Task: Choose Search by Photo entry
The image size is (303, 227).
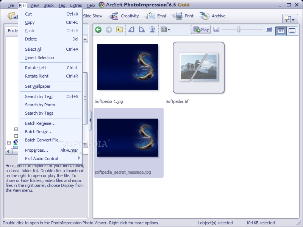Action: (51, 105)
